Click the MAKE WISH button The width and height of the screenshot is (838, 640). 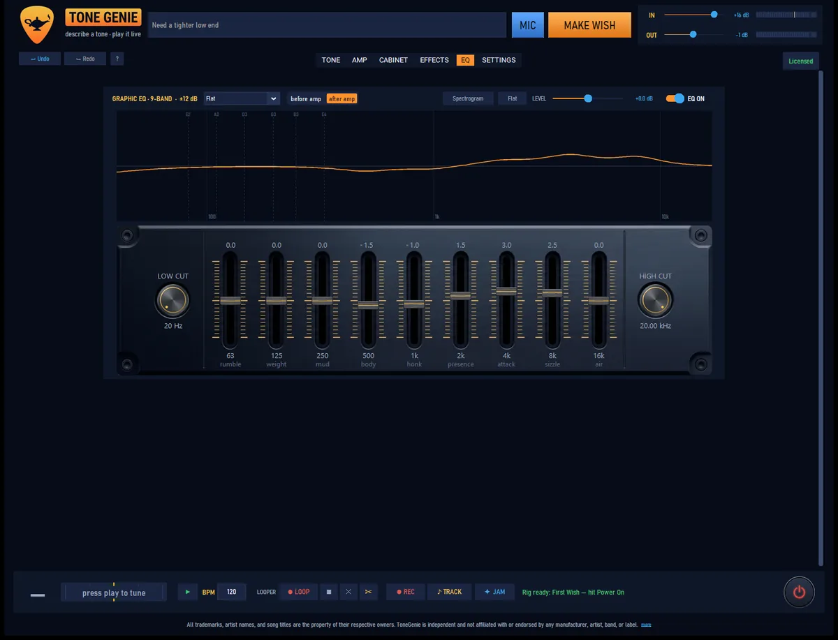(x=589, y=25)
